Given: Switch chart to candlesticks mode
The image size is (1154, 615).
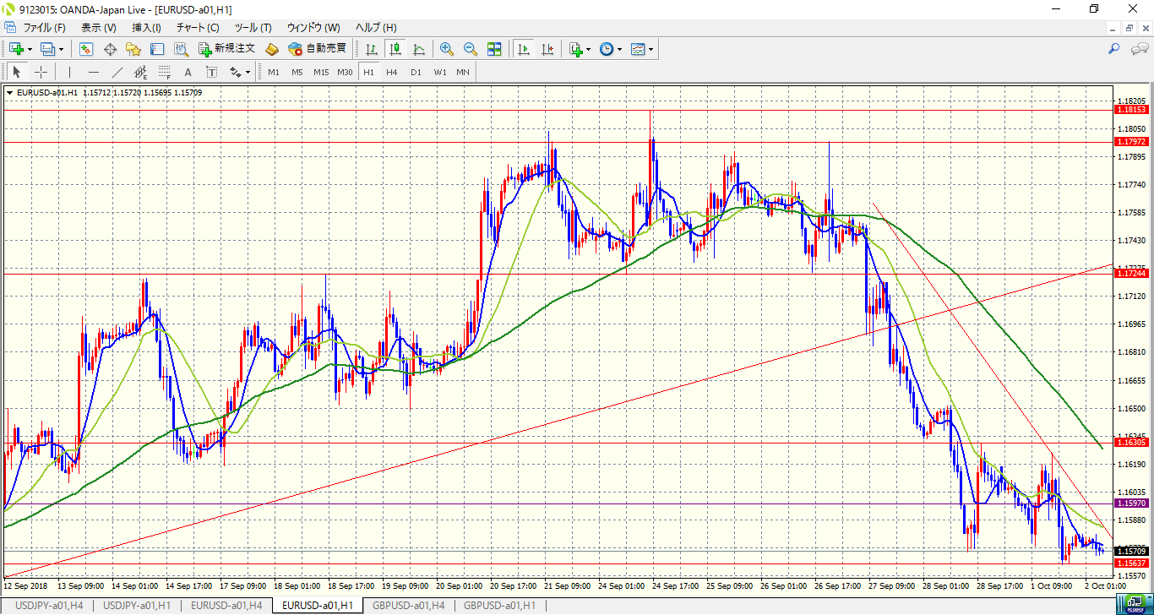Looking at the screenshot, I should (x=395, y=49).
